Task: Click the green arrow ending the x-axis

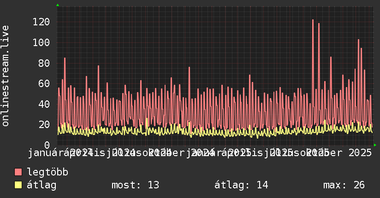Action: click(375, 145)
